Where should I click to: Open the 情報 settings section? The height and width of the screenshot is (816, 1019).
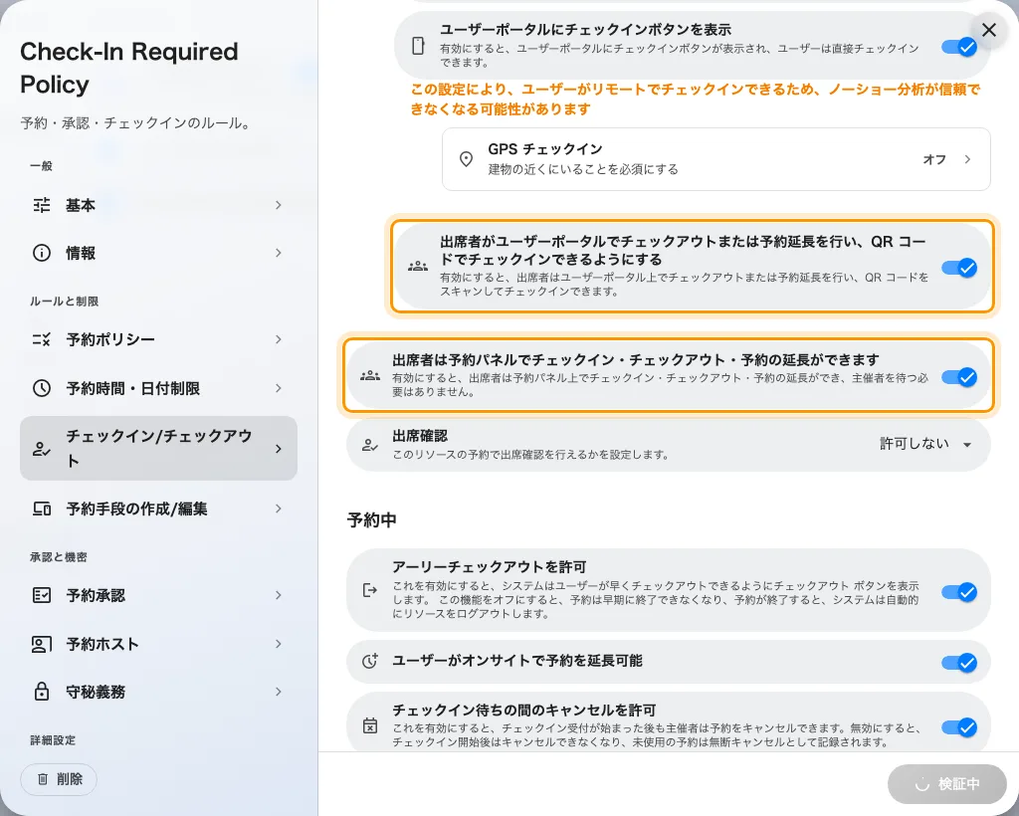(x=158, y=253)
